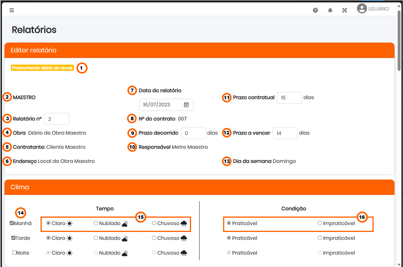The height and width of the screenshot is (267, 403).
Task: Open the notifications bell icon
Action: (330, 10)
